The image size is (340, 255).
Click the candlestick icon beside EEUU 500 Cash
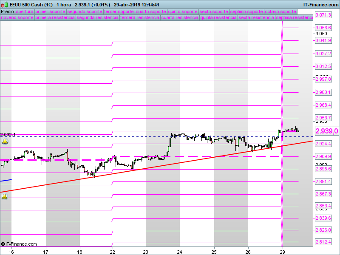click(4, 4)
